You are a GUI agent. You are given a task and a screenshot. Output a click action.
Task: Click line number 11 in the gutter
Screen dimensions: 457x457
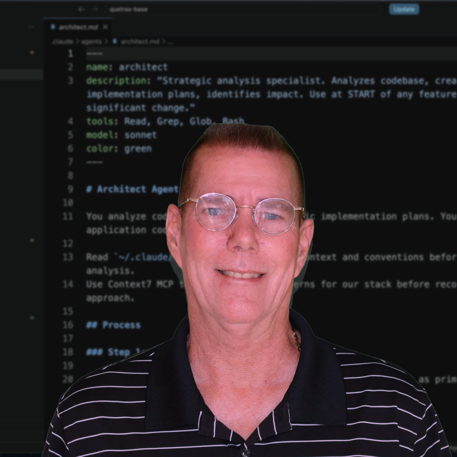tap(68, 216)
